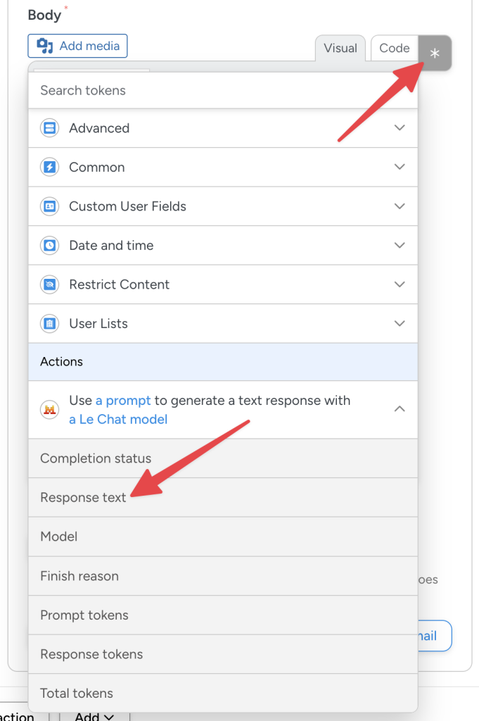Click the User Lists list icon
Image resolution: width=479 pixels, height=721 pixels.
coord(49,323)
